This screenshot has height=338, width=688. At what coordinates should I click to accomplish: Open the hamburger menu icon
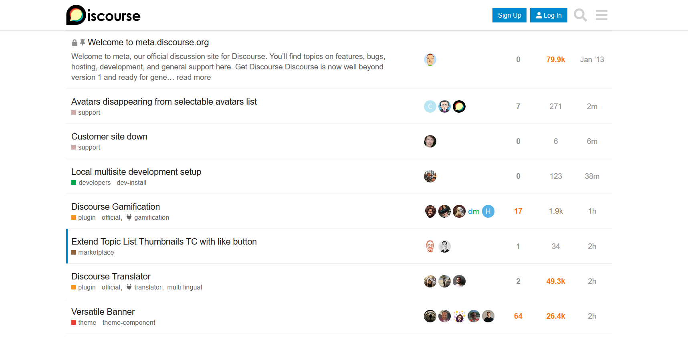(x=601, y=15)
